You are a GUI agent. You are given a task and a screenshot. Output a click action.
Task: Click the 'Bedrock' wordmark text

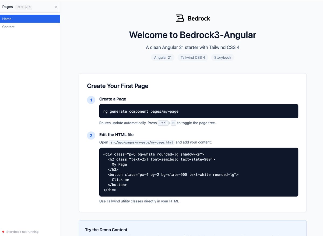[x=199, y=19]
